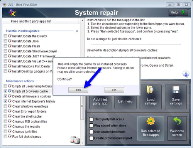Open the List menu button

click(125, 101)
